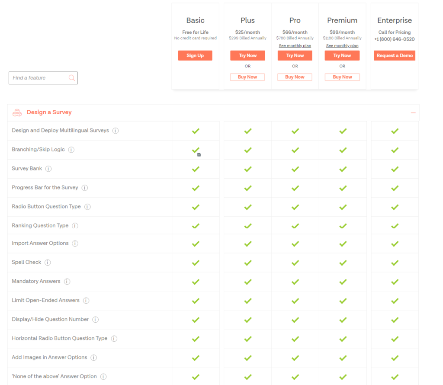This screenshot has width=443, height=385.
Task: View info about Progress Bar for the Survey
Action: tap(84, 188)
